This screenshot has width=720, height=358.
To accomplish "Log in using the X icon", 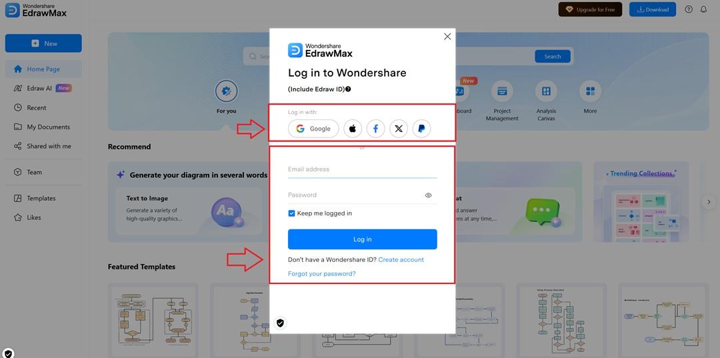I will (399, 129).
